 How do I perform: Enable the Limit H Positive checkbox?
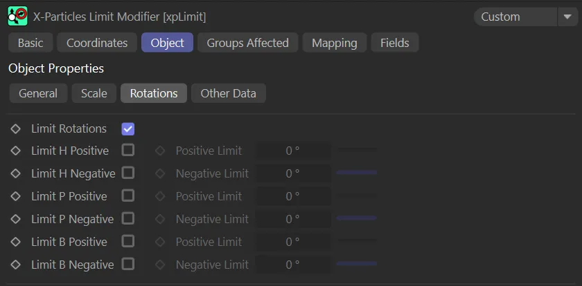tap(128, 150)
